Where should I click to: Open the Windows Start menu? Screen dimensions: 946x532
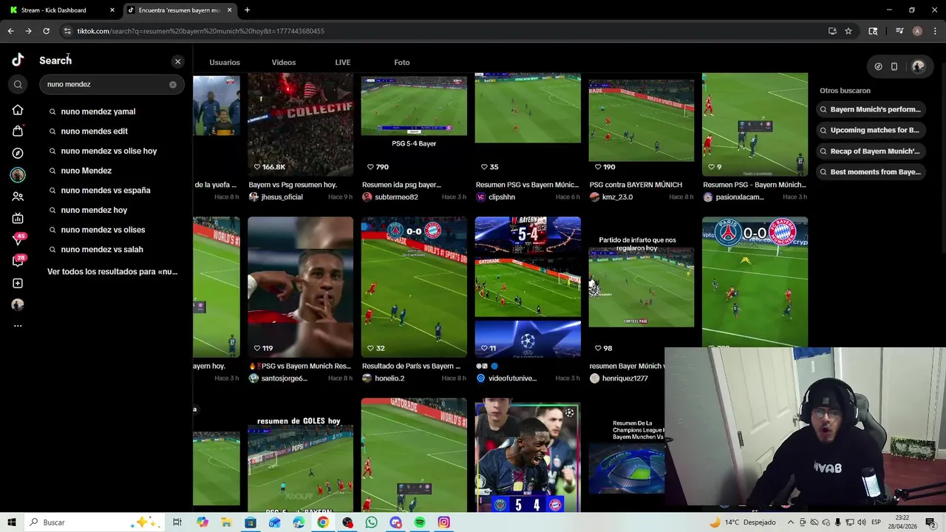[x=12, y=522]
